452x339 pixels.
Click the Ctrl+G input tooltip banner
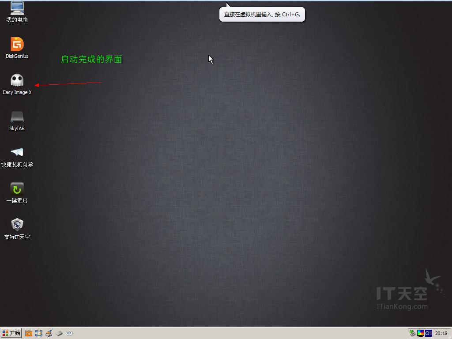point(262,14)
